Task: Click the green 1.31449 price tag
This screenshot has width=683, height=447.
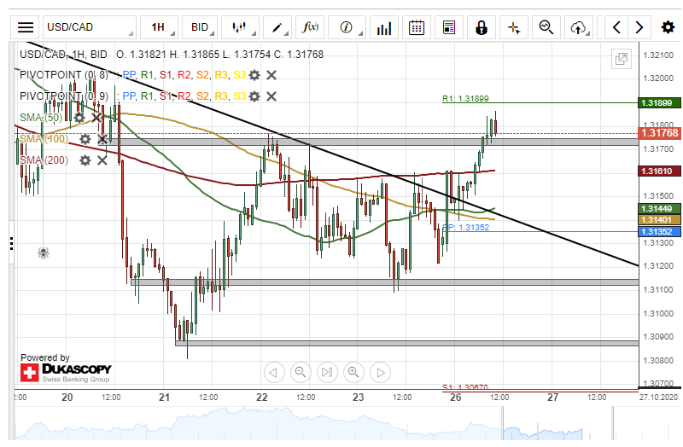Action: (x=659, y=209)
